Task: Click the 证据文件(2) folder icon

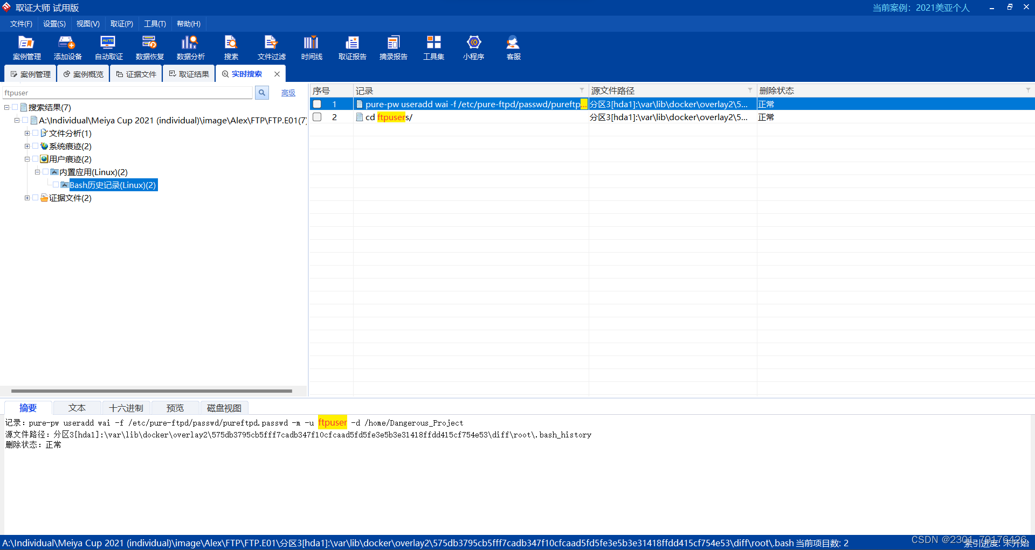Action: click(44, 198)
